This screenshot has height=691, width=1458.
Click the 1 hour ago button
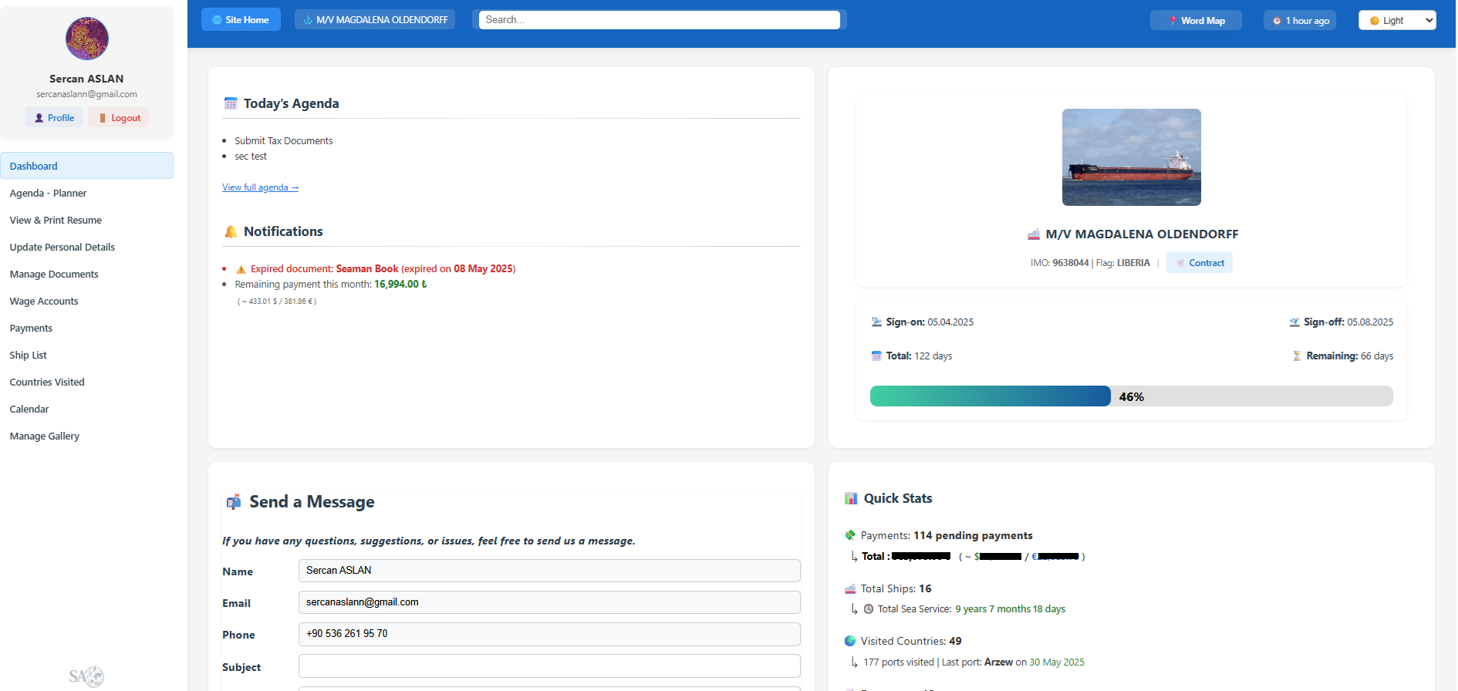1300,21
